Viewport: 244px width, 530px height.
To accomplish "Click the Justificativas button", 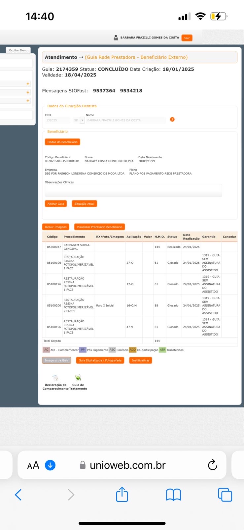I will 141,360.
